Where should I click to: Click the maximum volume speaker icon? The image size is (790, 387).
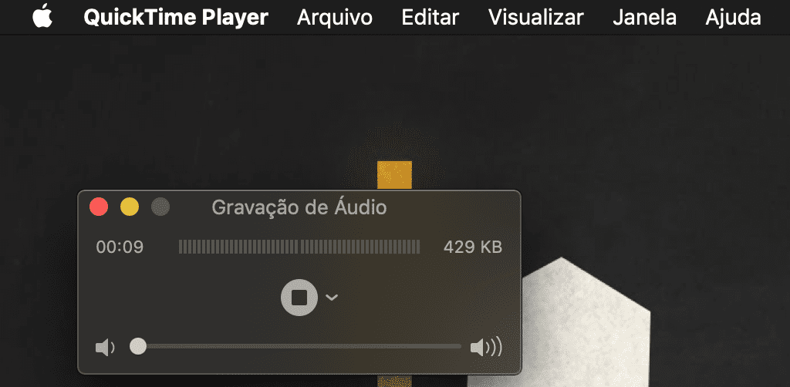[486, 347]
